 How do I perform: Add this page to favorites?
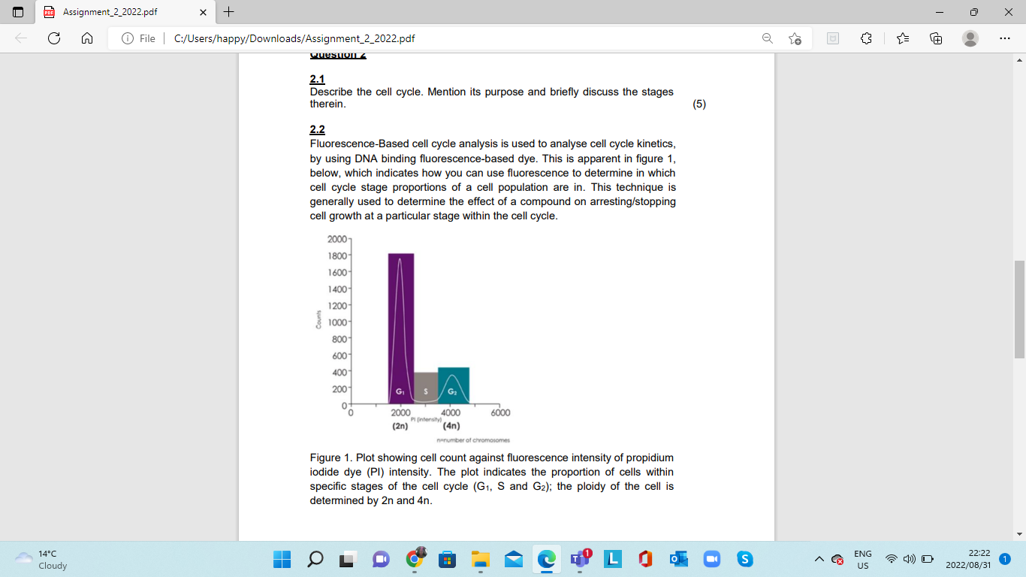pos(795,38)
